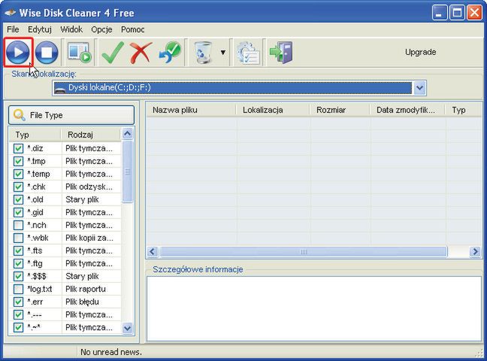Uncheck the *.err file type

coord(18,302)
